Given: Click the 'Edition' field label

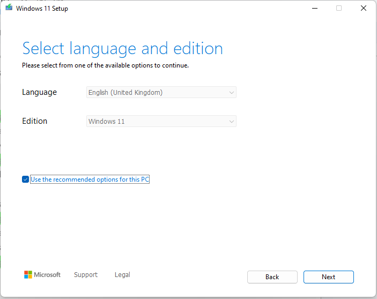Looking at the screenshot, I should (x=35, y=121).
